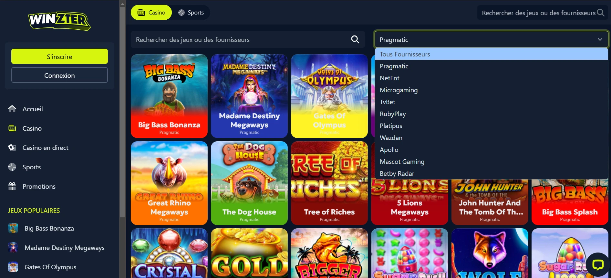Choose Mascot Gaming provider option
611x278 pixels.
pyautogui.click(x=491, y=162)
